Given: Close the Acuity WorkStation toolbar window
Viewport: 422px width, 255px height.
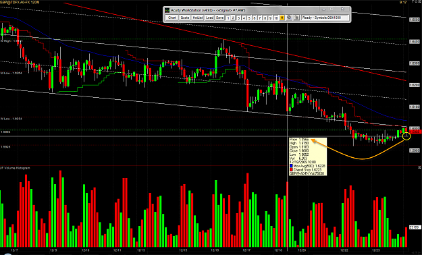Looking at the screenshot, I should tap(342, 9).
